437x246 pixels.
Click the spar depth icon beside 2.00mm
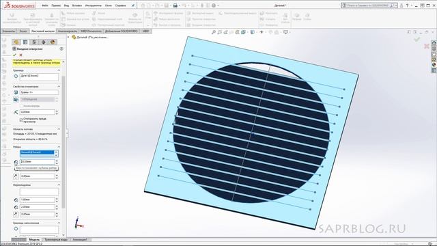(x=16, y=207)
